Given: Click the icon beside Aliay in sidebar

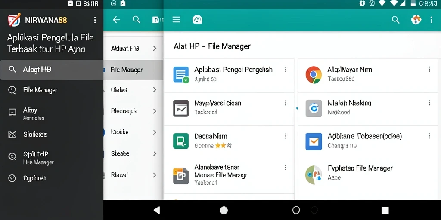Looking at the screenshot, I should [x=12, y=112].
